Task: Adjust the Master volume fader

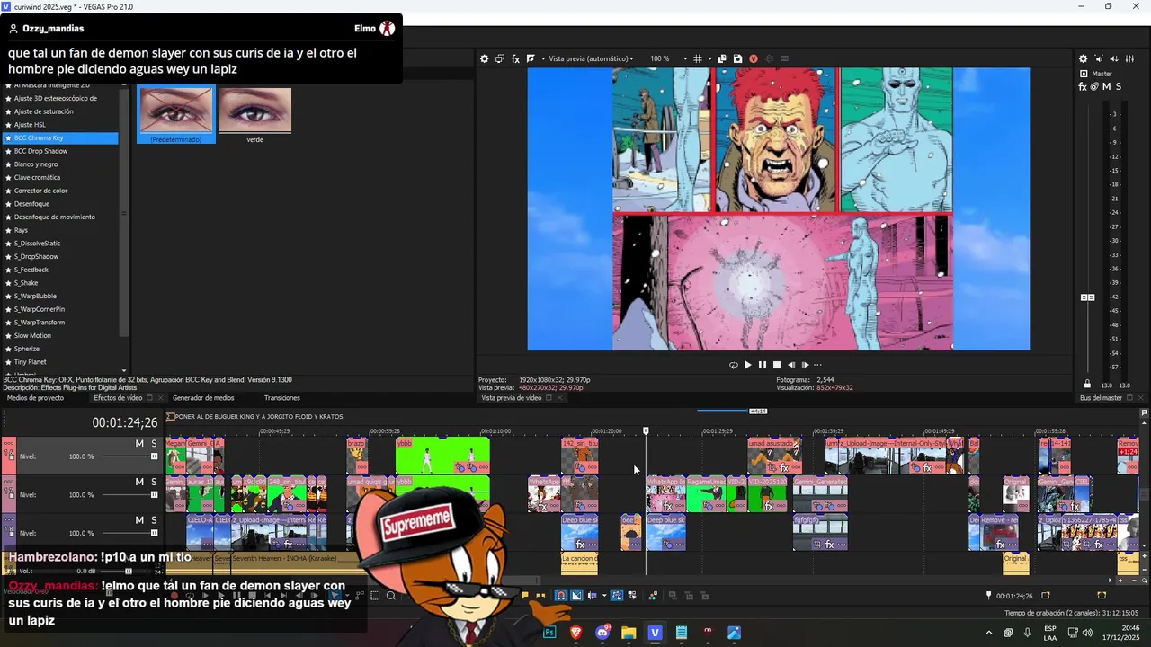Action: point(1088,297)
